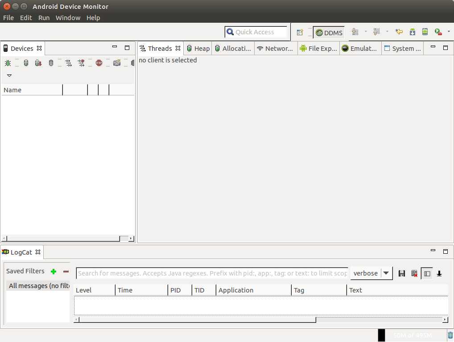
Task: Click the Level column header in LogCat
Action: pyautogui.click(x=95, y=290)
